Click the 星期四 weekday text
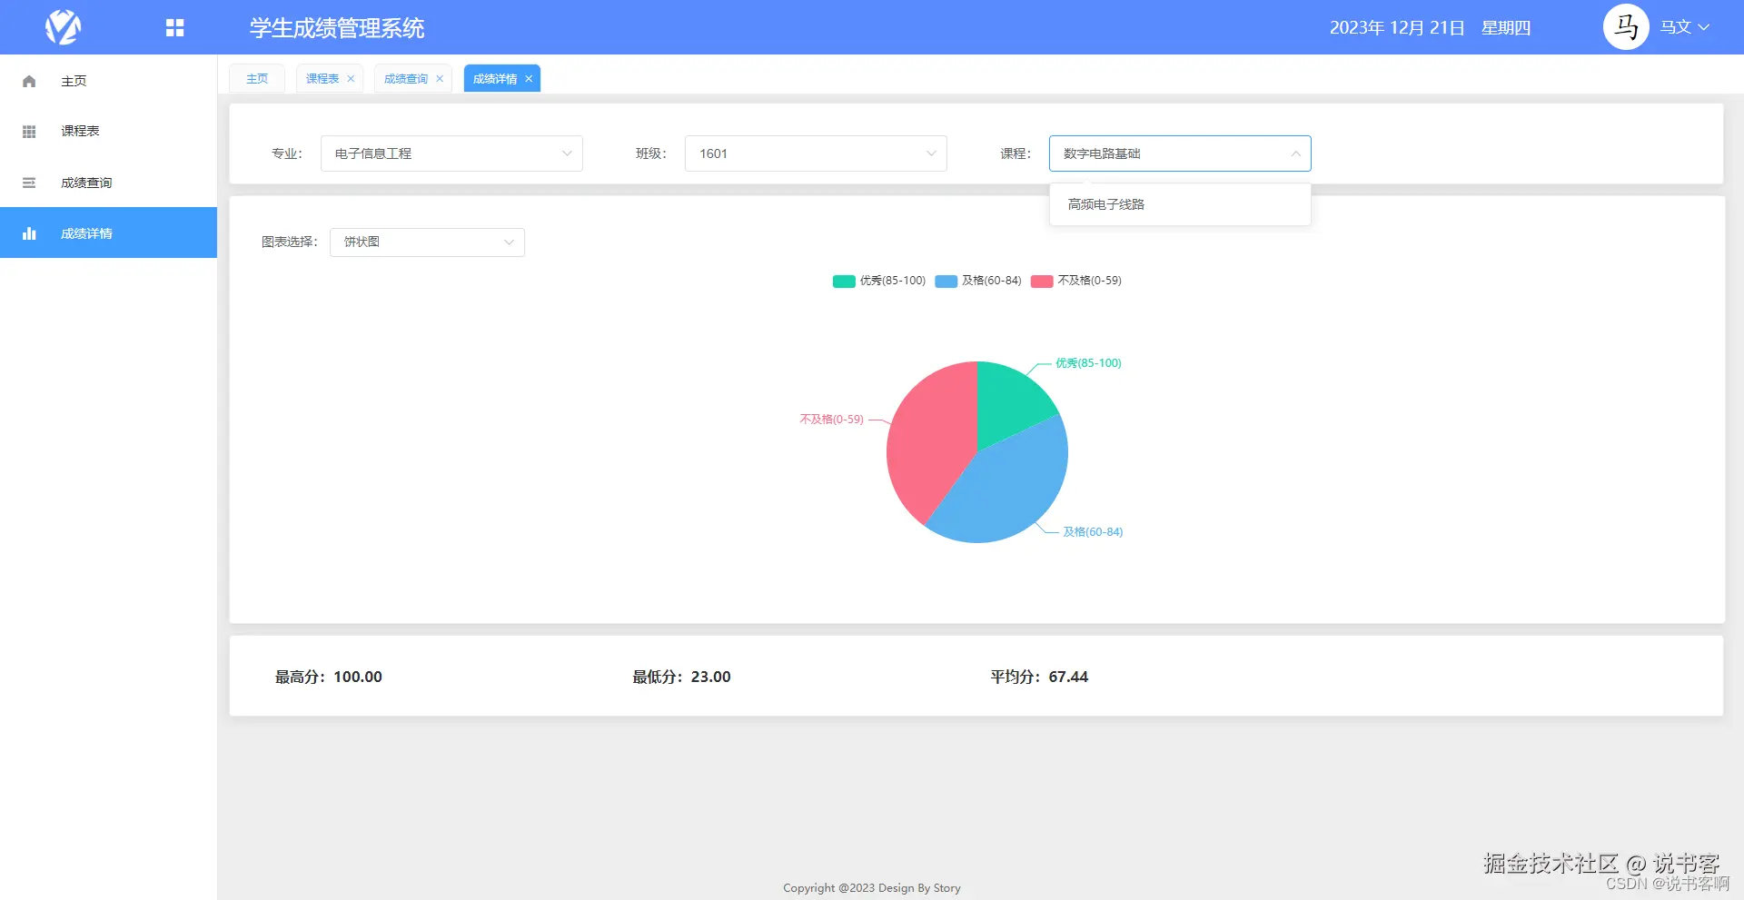The width and height of the screenshot is (1744, 900). pos(1506,28)
